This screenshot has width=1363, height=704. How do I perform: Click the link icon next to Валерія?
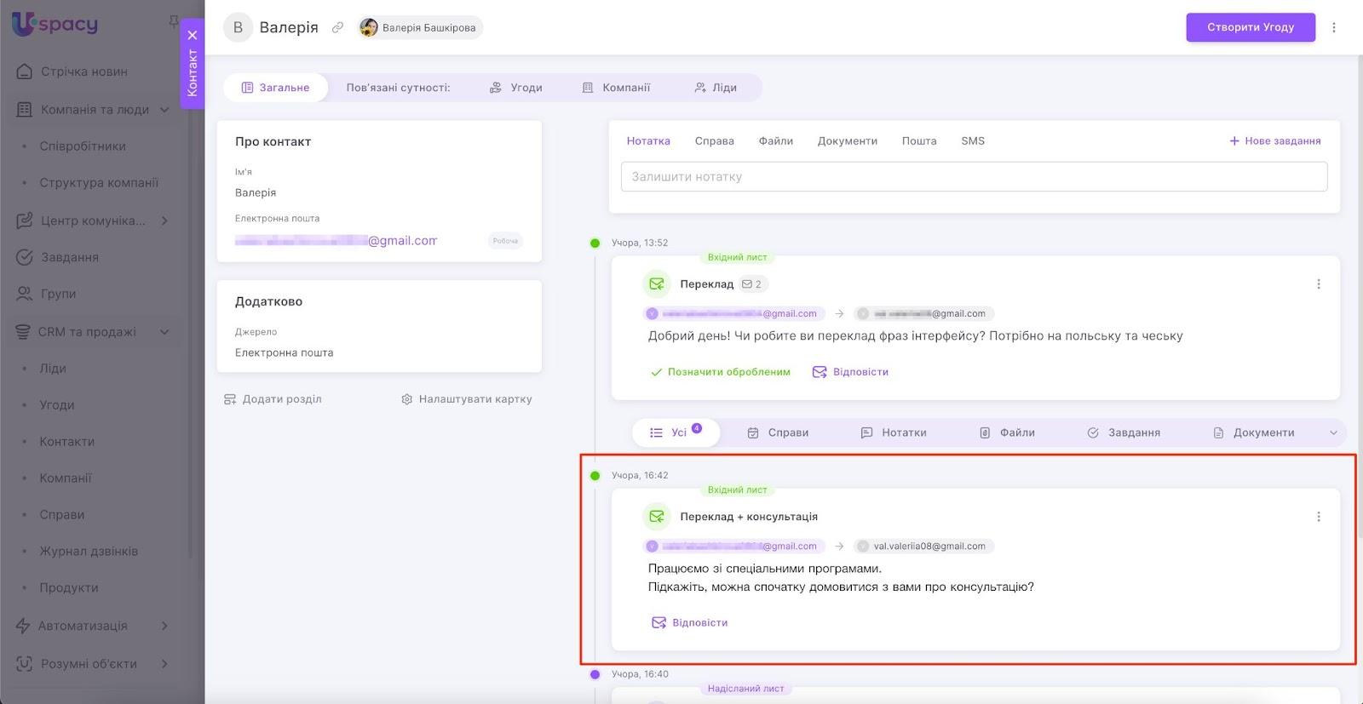[x=337, y=27]
